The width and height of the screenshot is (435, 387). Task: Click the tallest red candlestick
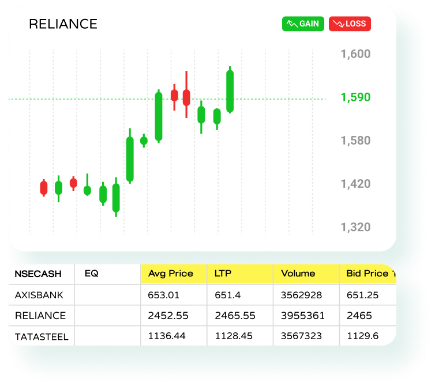(186, 97)
